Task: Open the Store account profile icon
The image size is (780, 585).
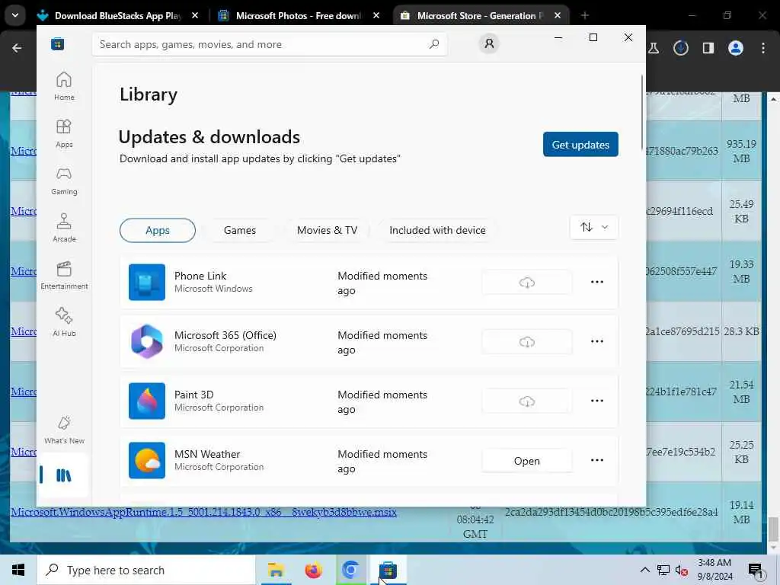Action: point(489,43)
